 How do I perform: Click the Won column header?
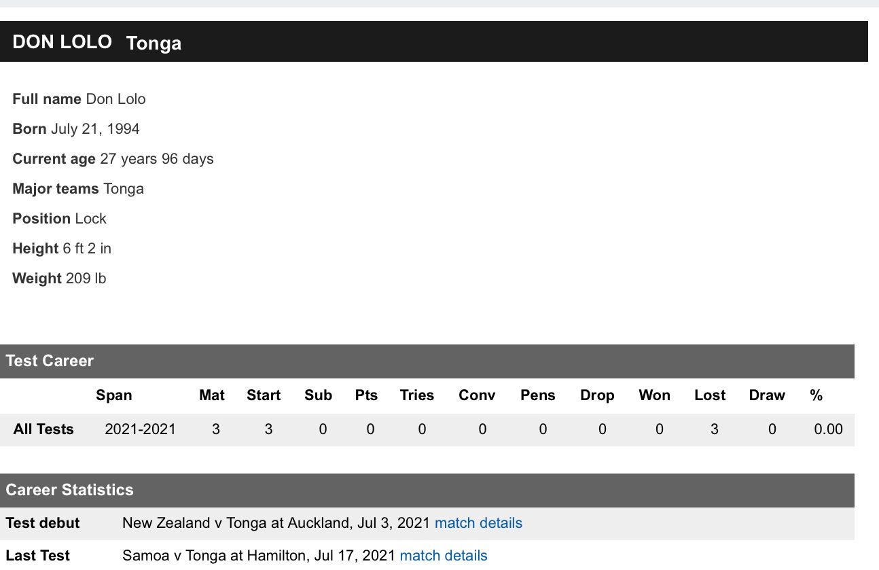(655, 395)
